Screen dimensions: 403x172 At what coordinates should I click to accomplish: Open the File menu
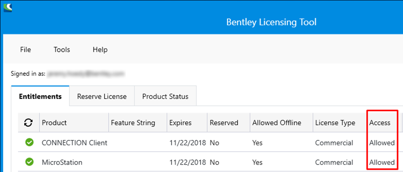pyautogui.click(x=25, y=50)
